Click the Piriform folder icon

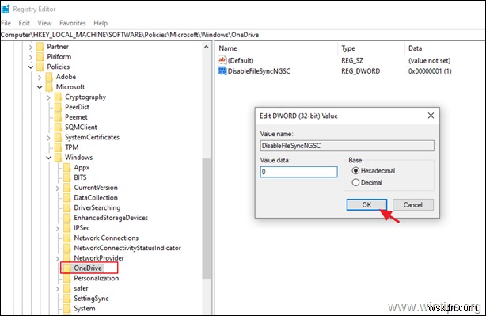(40, 57)
